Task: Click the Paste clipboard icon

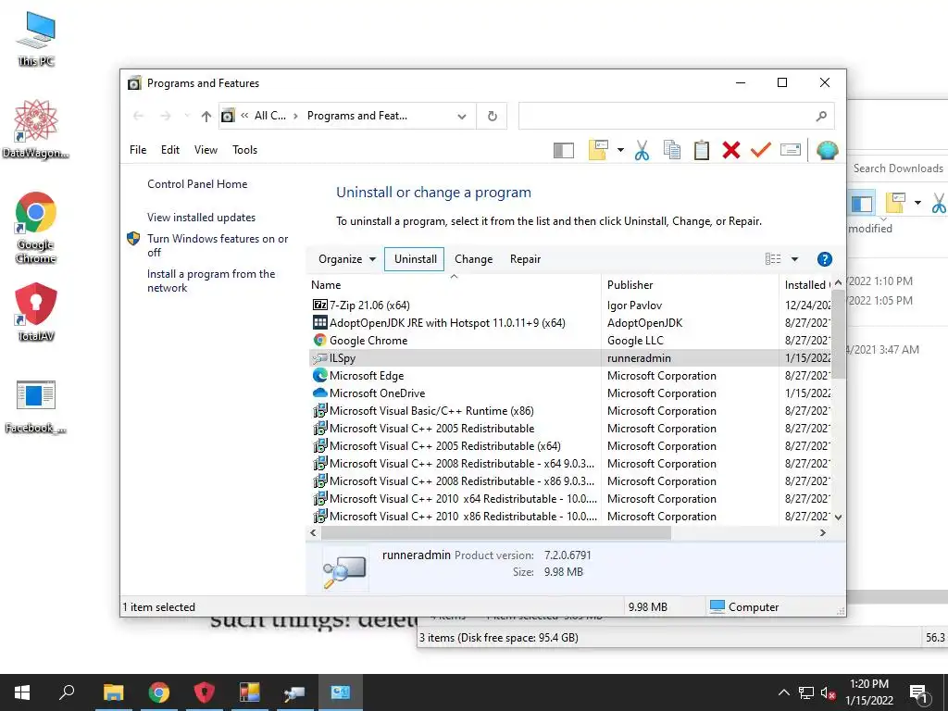Action: tap(702, 150)
